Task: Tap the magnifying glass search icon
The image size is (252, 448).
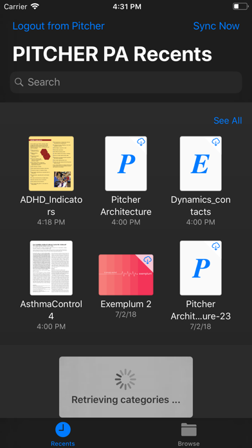Action: (19, 82)
